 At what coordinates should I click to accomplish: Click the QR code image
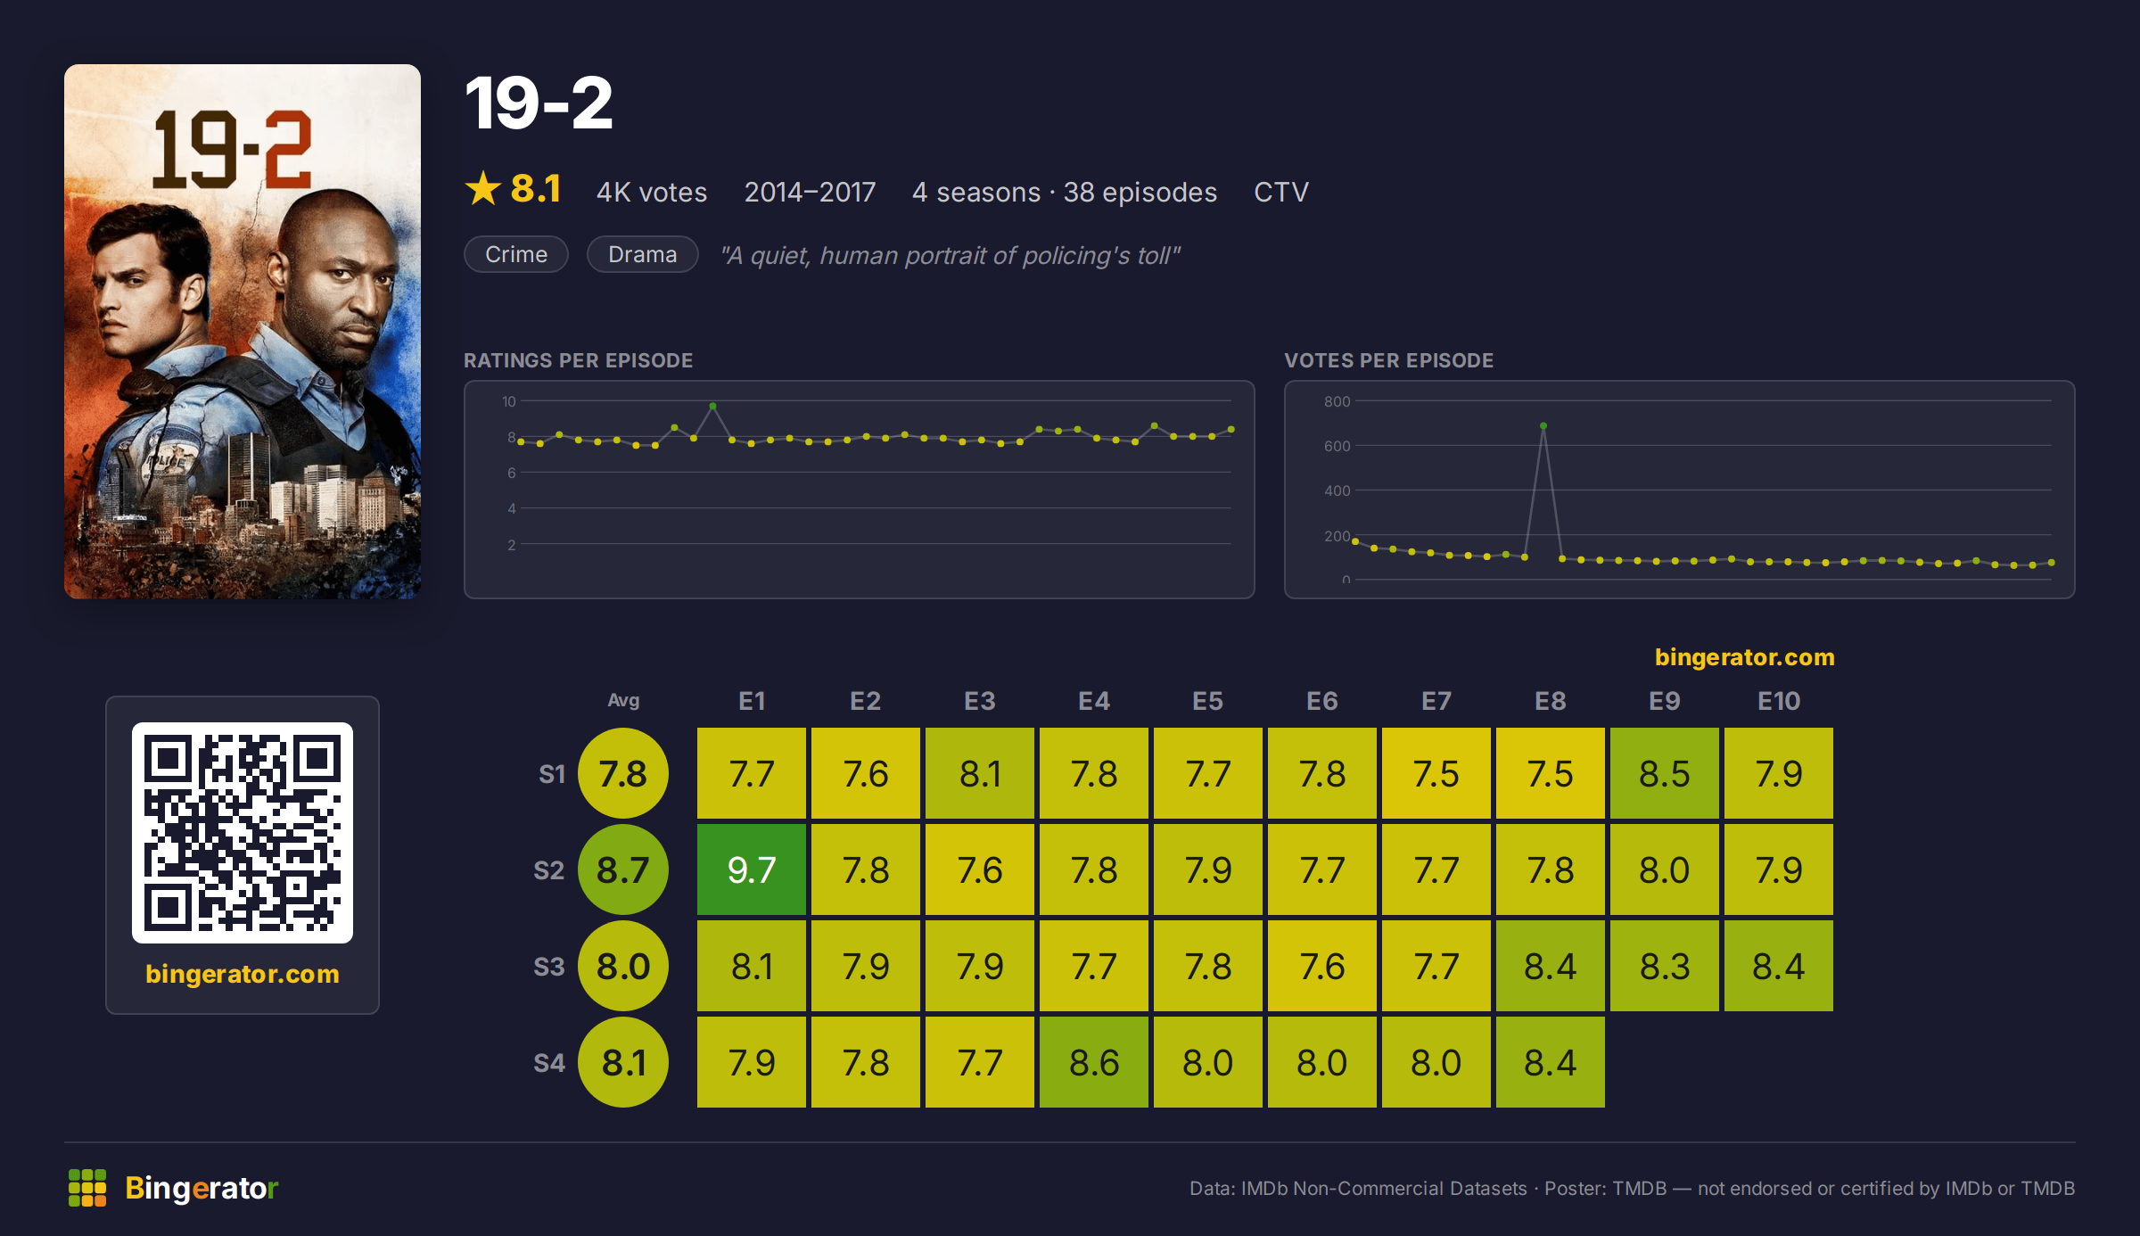point(243,833)
